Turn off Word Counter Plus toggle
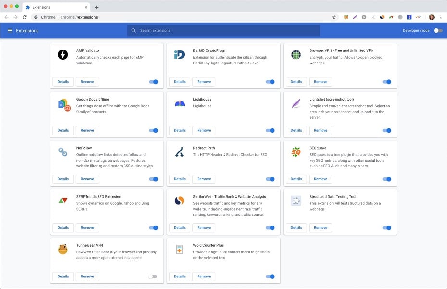The width and height of the screenshot is (447, 289). [x=270, y=276]
